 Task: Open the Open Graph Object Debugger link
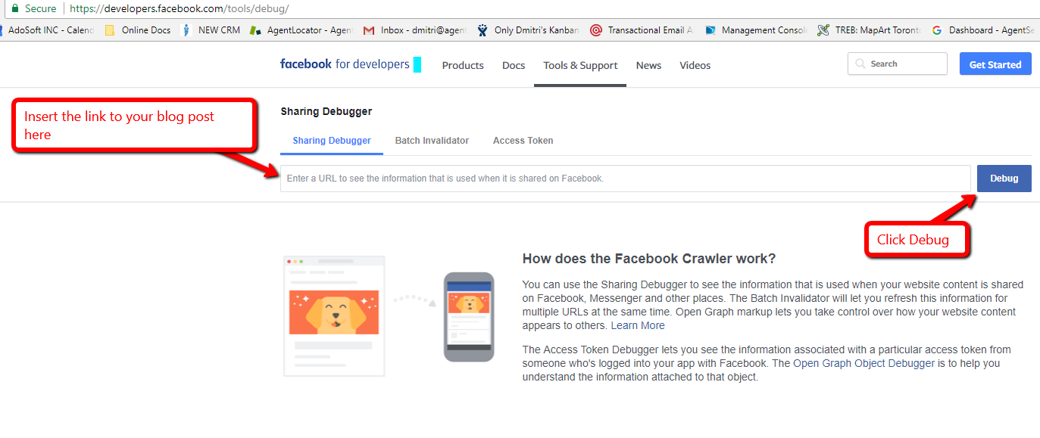click(x=864, y=363)
